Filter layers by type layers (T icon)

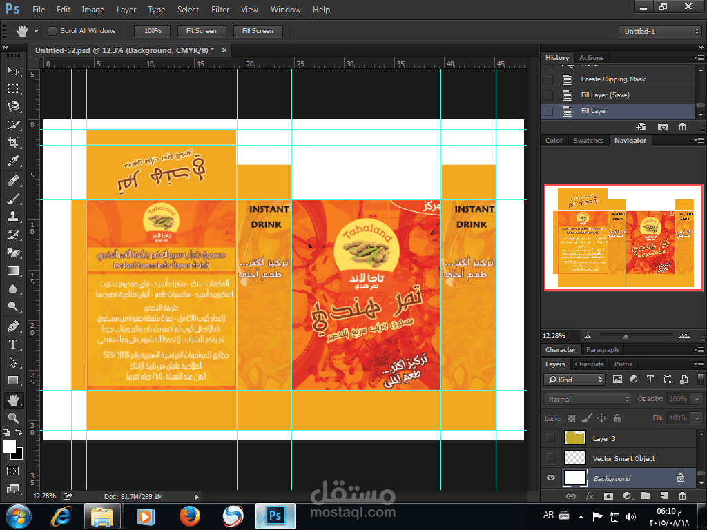[x=650, y=380]
